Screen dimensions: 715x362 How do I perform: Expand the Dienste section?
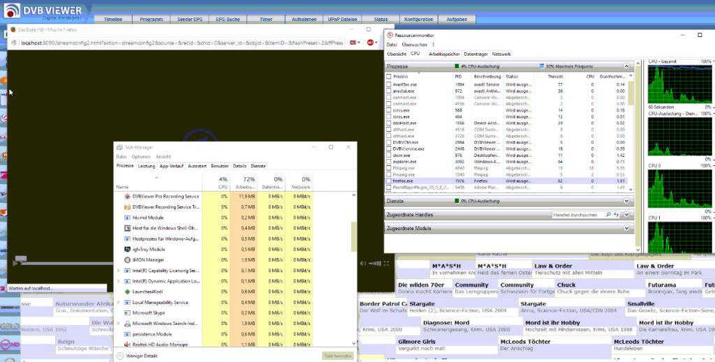pyautogui.click(x=626, y=201)
